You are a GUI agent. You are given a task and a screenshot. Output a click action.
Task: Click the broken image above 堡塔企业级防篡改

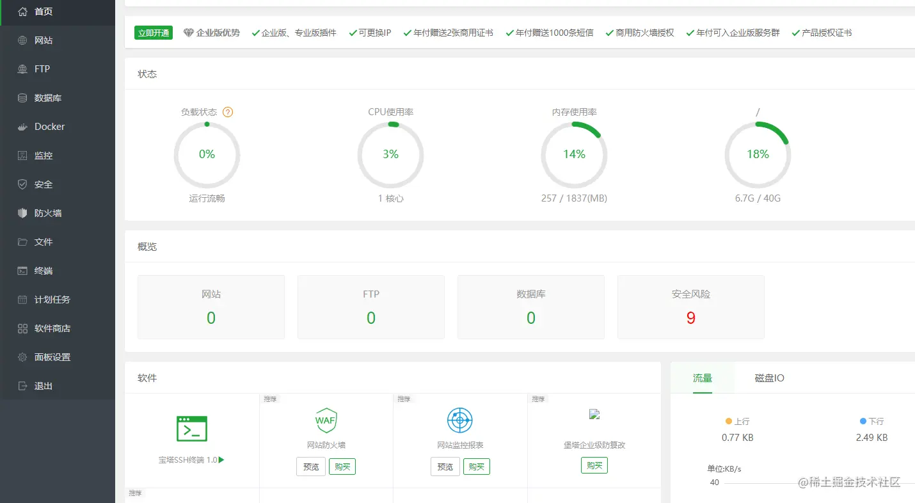(594, 414)
